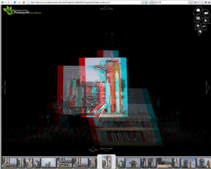Zoom out with the minus leaf icon
Image resolution: width=211 pixels, height=169 pixels.
[x=204, y=26]
